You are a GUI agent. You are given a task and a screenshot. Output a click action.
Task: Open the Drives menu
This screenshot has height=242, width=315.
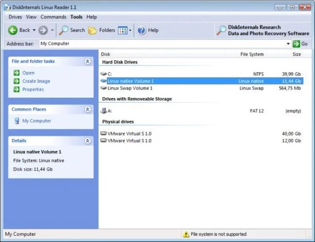click(15, 17)
